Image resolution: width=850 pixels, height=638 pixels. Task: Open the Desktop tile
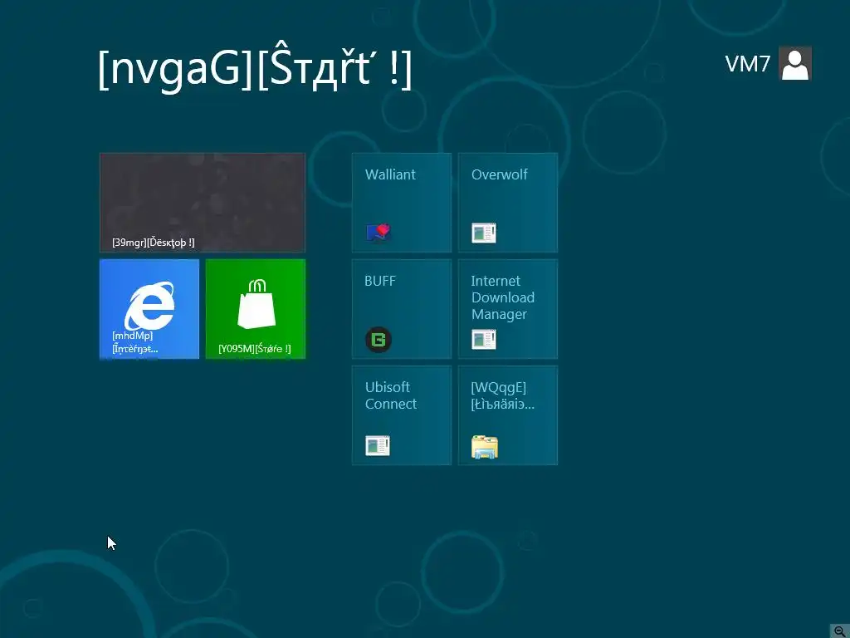pos(203,203)
